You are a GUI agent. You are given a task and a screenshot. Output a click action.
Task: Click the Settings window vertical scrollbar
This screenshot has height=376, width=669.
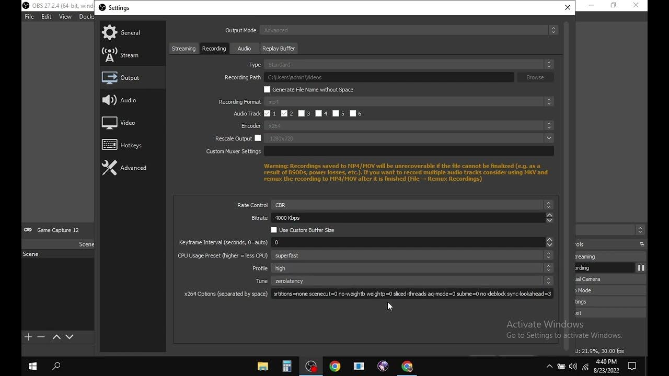pyautogui.click(x=567, y=185)
